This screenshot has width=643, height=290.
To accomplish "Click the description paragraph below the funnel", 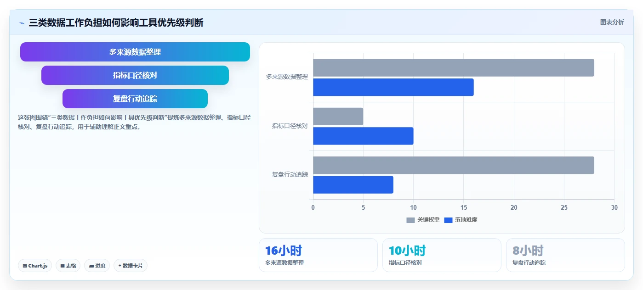I will [x=134, y=123].
